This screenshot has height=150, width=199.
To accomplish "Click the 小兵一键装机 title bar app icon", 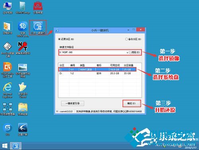I will [57, 30].
